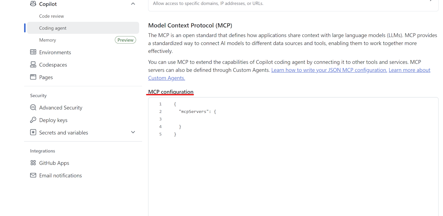Click the Copilot icon in sidebar

click(x=33, y=4)
